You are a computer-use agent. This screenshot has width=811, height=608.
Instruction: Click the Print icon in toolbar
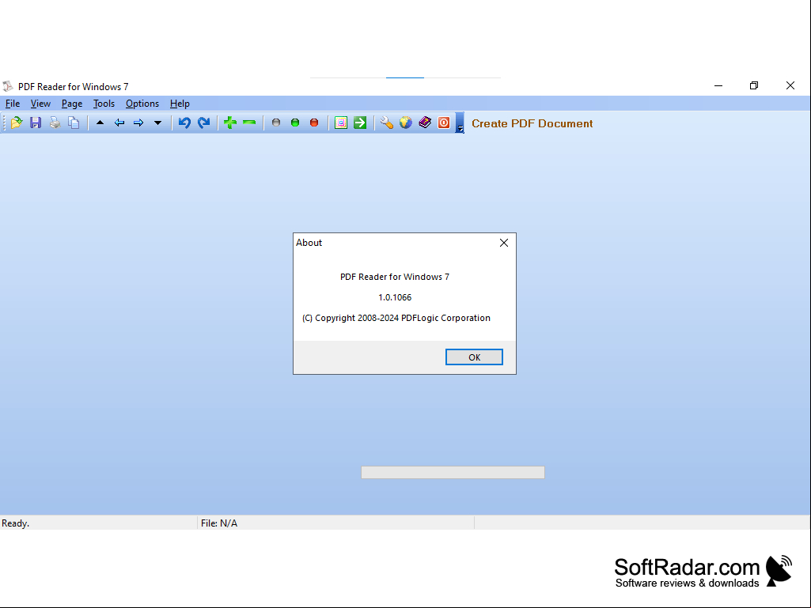(55, 123)
